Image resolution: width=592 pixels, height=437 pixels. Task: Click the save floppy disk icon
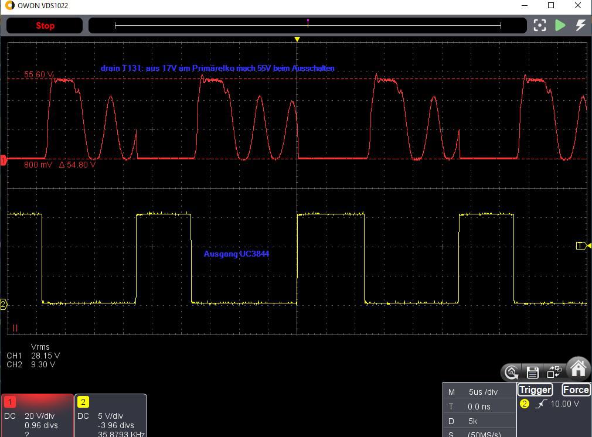click(x=533, y=372)
